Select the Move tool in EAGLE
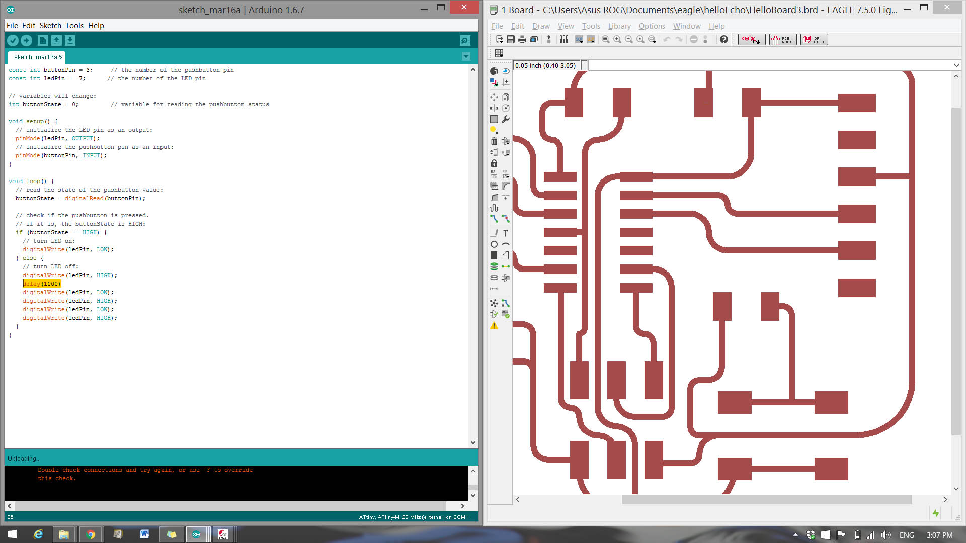Image resolution: width=966 pixels, height=543 pixels. (x=494, y=97)
